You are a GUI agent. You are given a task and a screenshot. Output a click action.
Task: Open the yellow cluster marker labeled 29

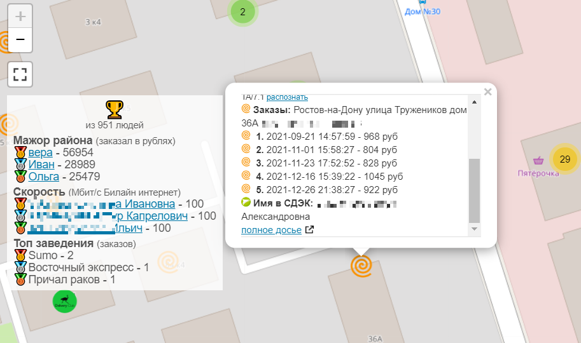click(564, 159)
